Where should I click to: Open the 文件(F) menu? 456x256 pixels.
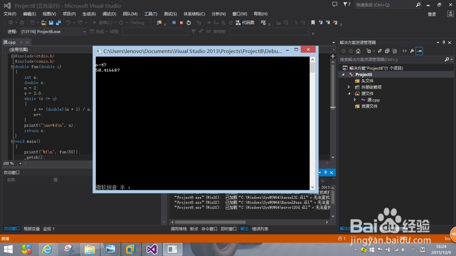pos(10,14)
